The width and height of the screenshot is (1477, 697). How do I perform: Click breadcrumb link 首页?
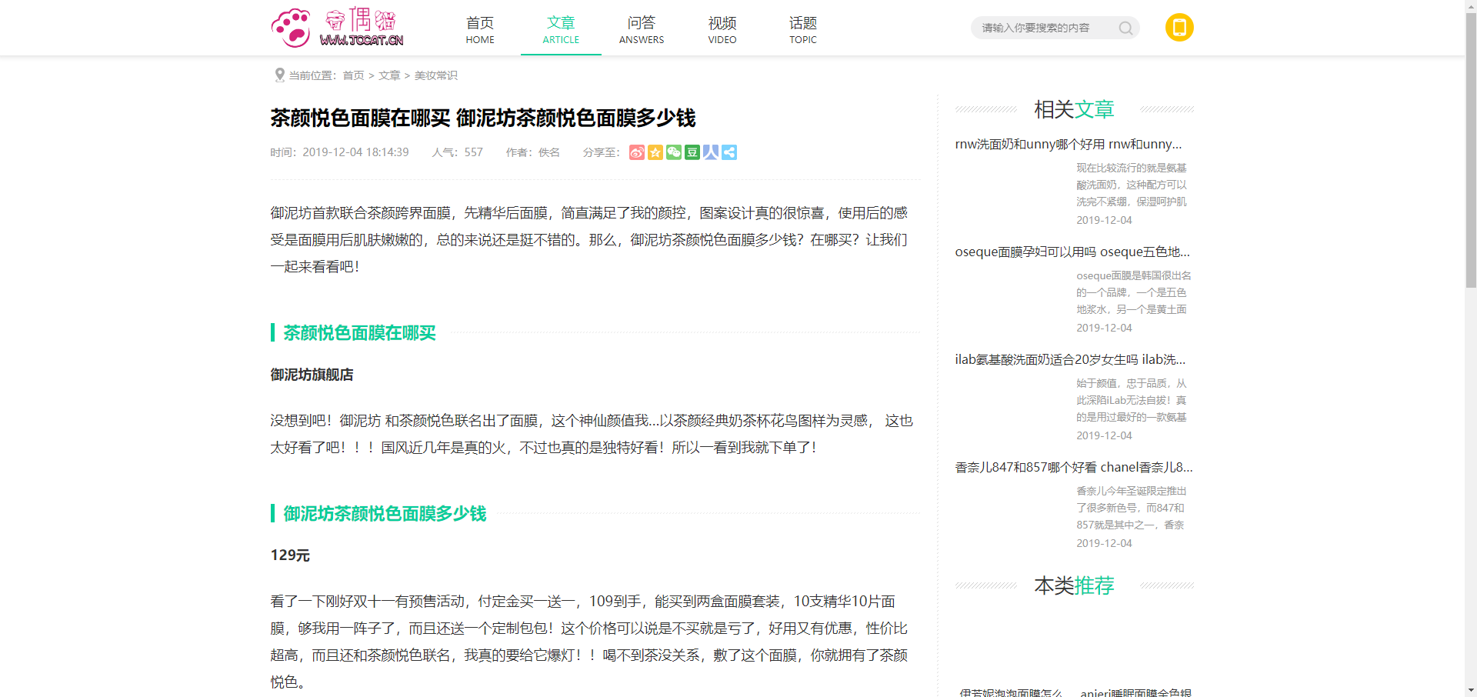[353, 75]
